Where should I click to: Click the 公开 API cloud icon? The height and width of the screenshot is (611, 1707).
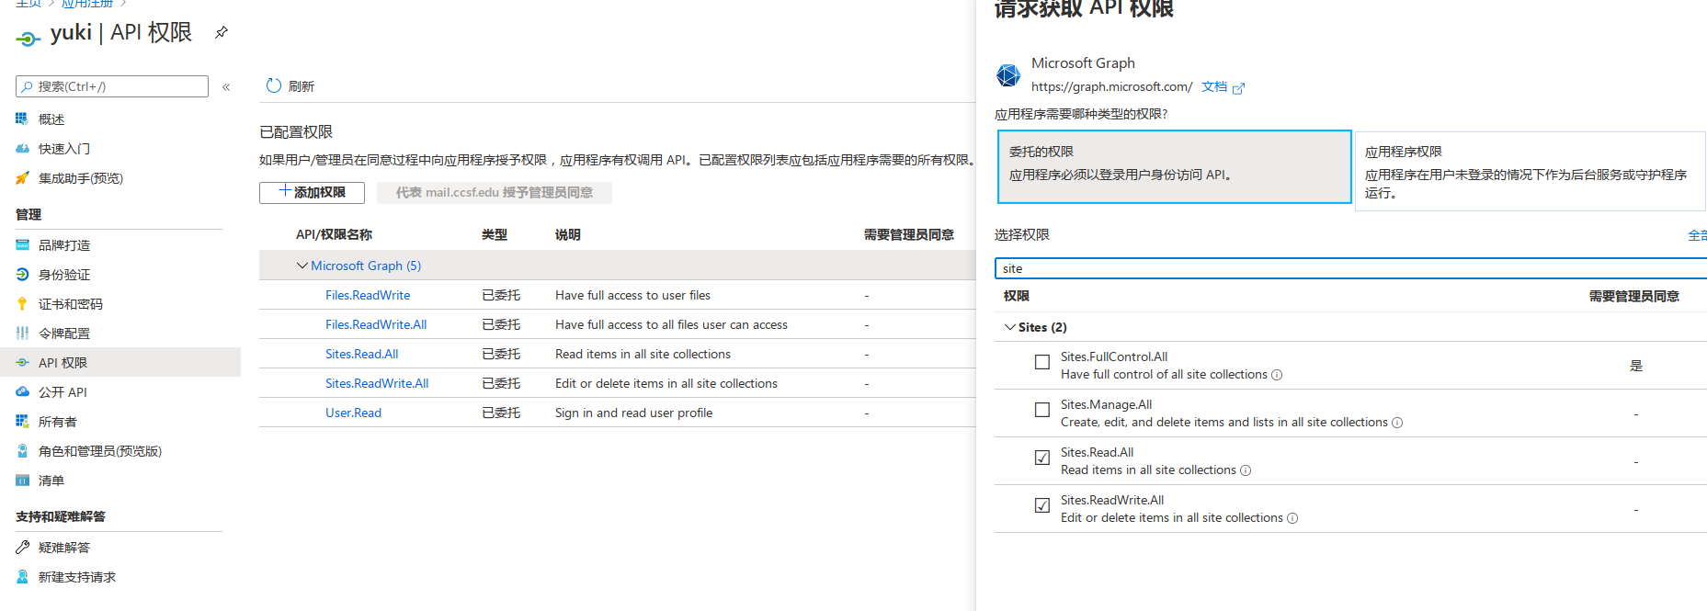click(22, 391)
